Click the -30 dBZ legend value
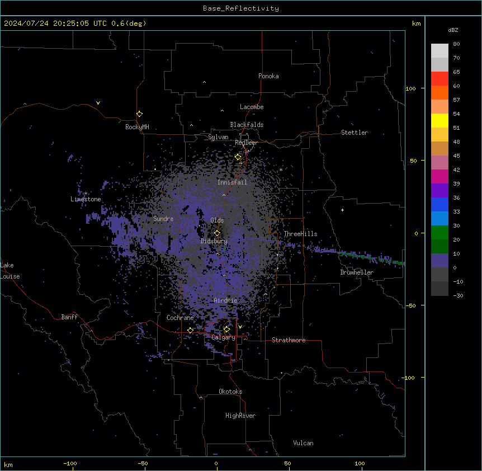 (x=458, y=295)
